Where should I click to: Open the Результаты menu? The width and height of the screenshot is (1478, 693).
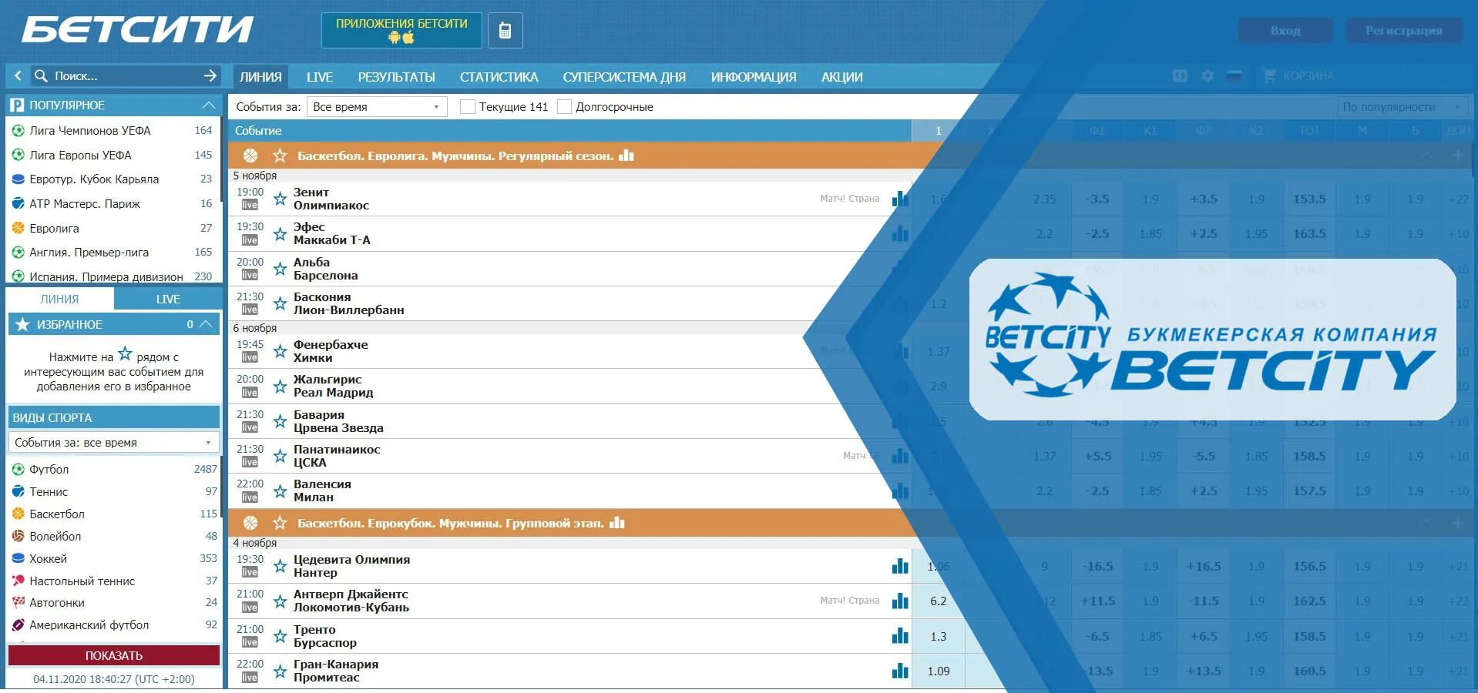coord(396,77)
